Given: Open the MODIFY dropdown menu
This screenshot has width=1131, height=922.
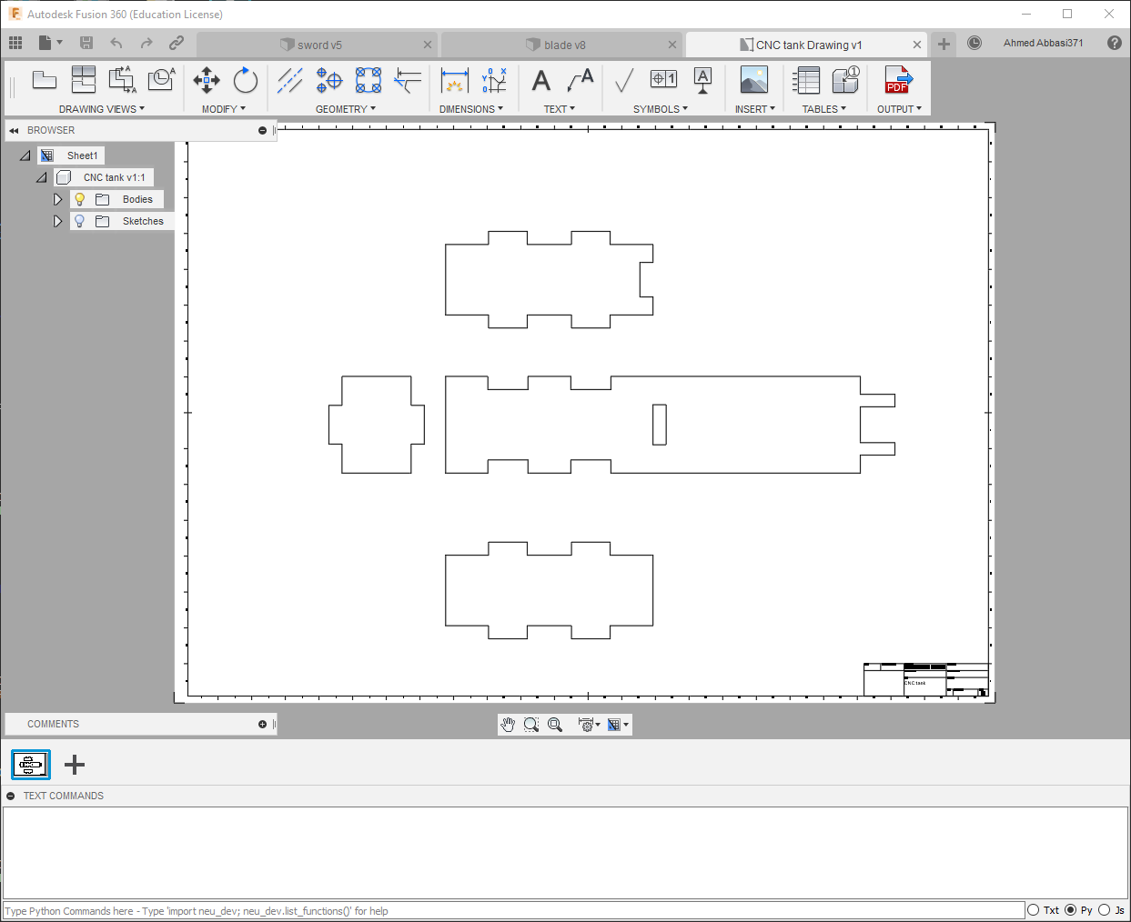Looking at the screenshot, I should coord(224,109).
